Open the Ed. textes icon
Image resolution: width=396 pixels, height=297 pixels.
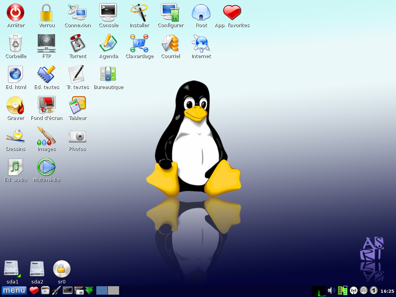click(x=46, y=74)
